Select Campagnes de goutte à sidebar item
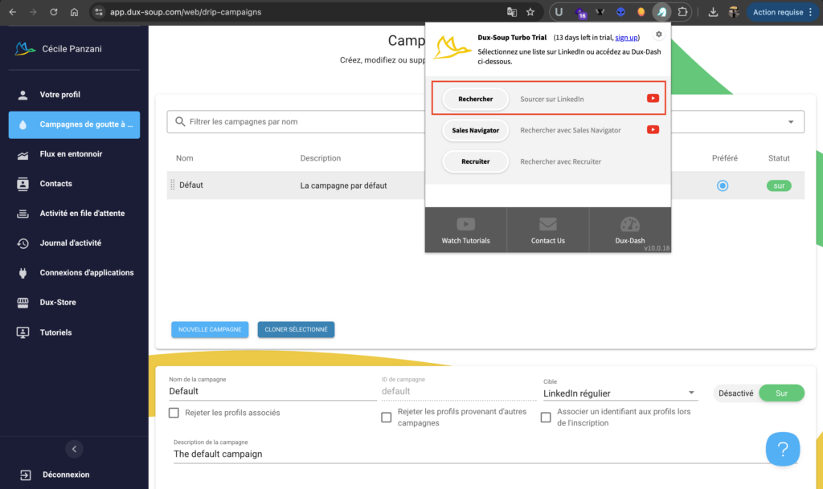 coord(74,124)
